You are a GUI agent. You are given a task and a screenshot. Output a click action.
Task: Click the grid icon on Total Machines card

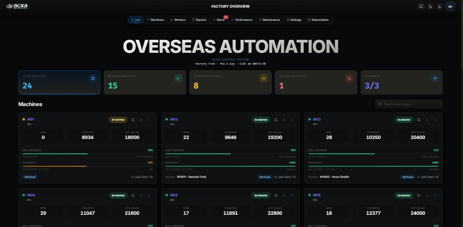(x=93, y=78)
